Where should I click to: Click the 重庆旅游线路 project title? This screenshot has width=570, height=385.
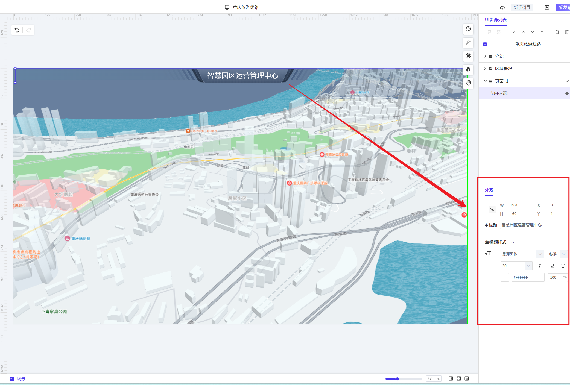point(245,7)
